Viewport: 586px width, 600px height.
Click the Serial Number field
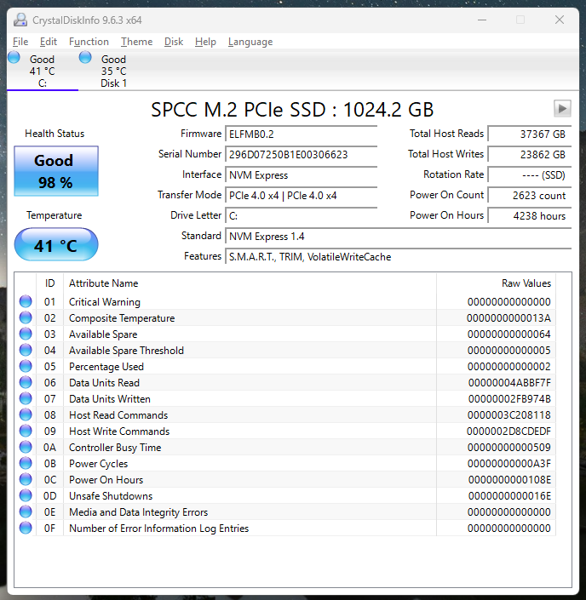(301, 155)
